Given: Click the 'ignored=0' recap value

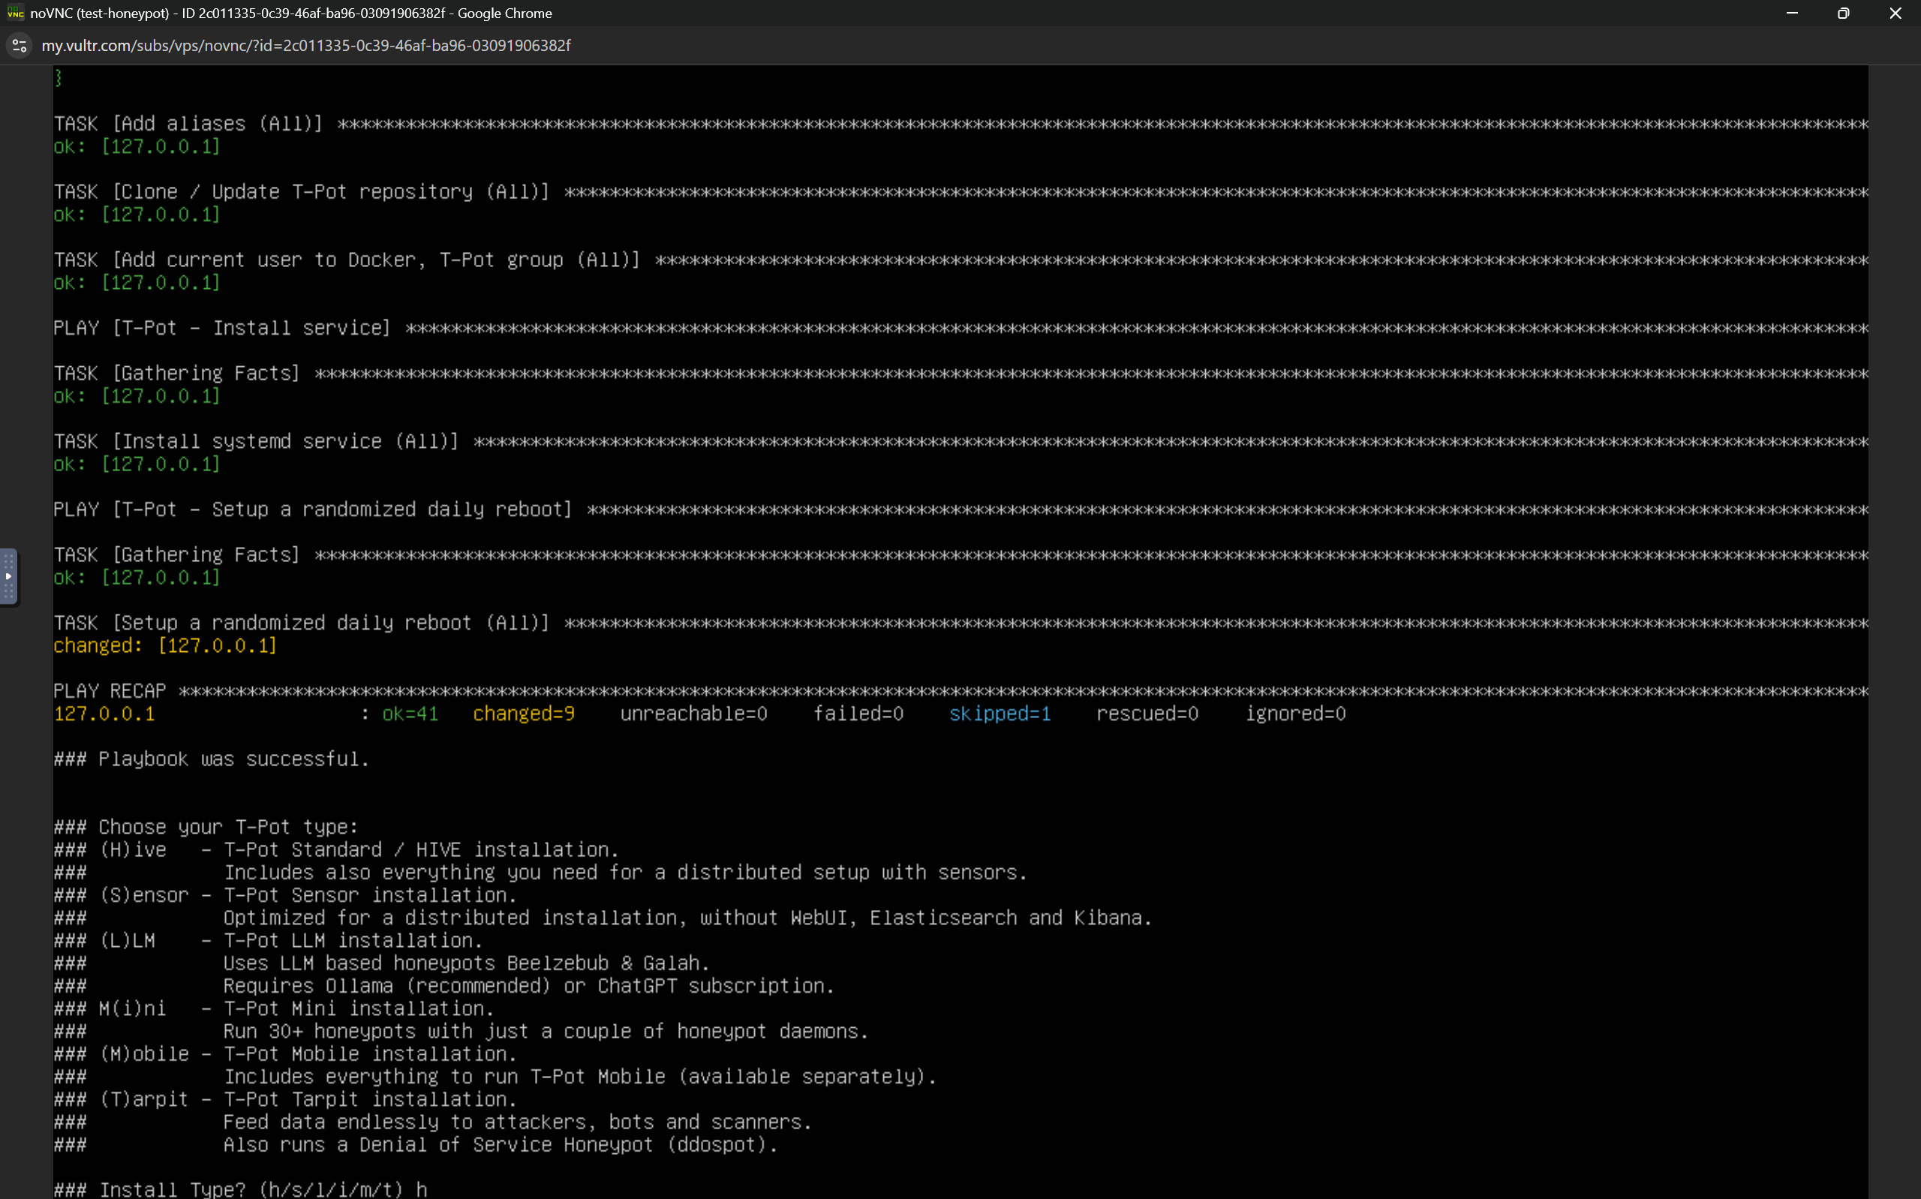Looking at the screenshot, I should tap(1296, 714).
